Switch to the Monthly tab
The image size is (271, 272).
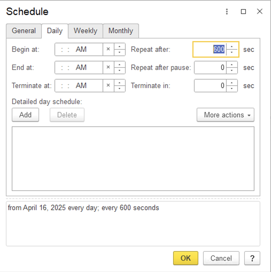click(x=121, y=31)
